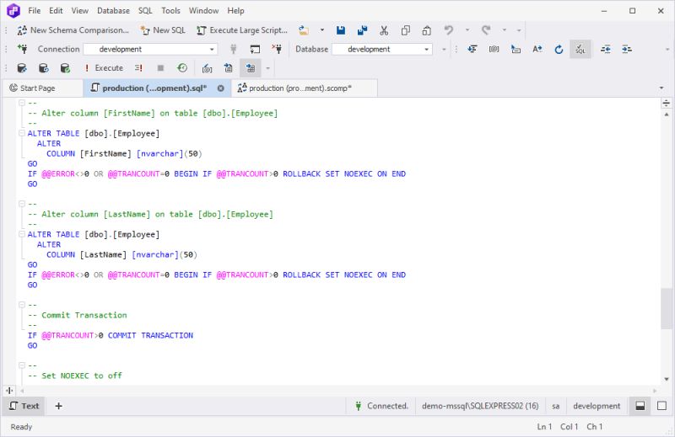Click the full window layout icon in the status bar

(662, 406)
